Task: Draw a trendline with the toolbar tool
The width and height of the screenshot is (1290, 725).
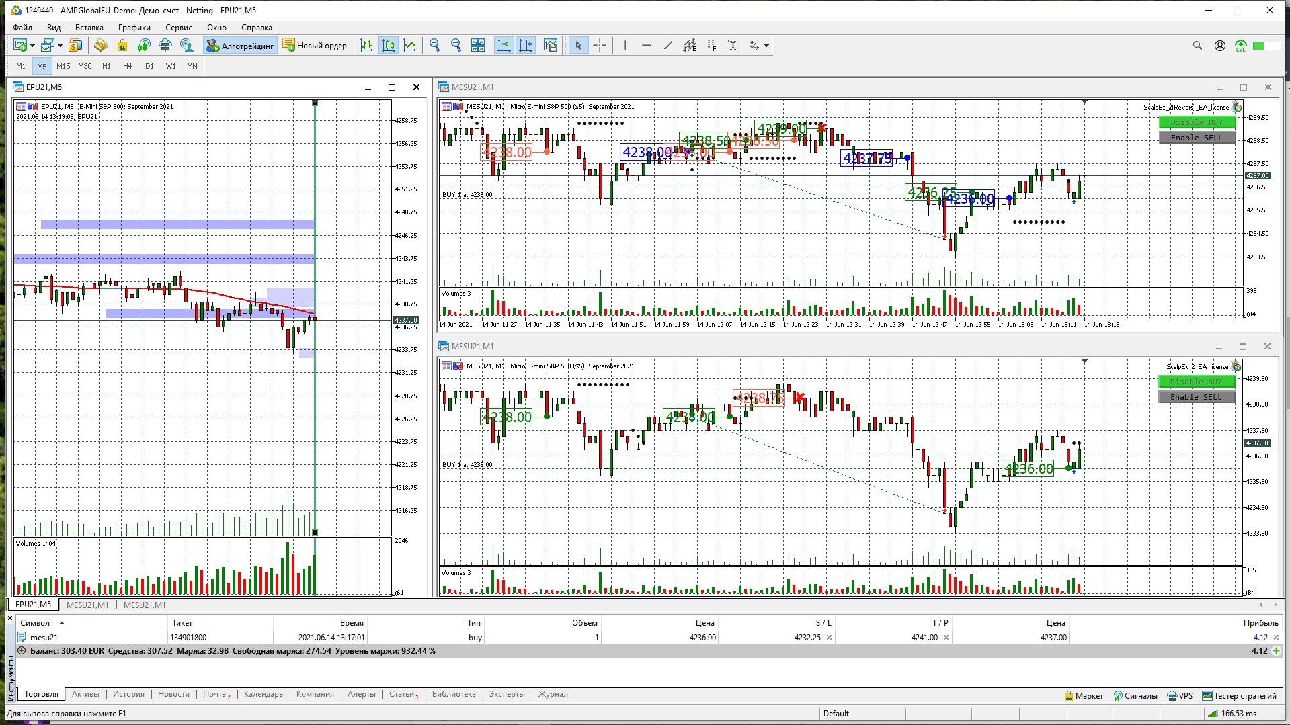Action: [x=668, y=45]
